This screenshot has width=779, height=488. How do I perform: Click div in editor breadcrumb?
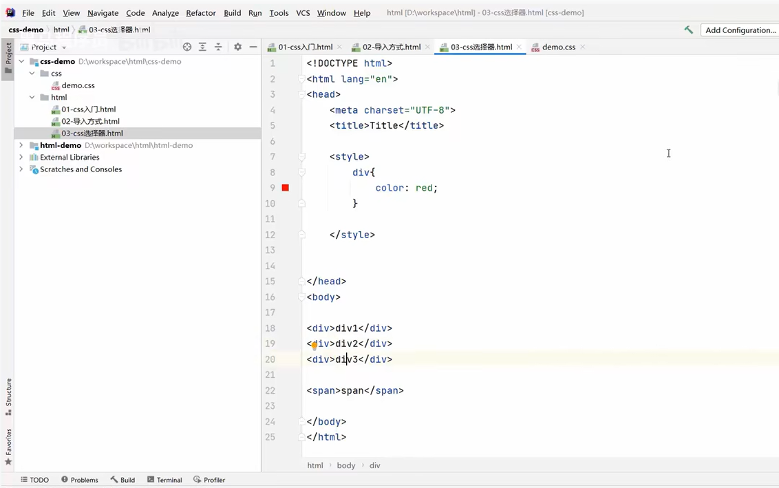[x=374, y=465]
